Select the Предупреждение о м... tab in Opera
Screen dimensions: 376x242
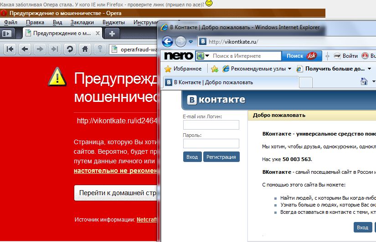point(62,33)
